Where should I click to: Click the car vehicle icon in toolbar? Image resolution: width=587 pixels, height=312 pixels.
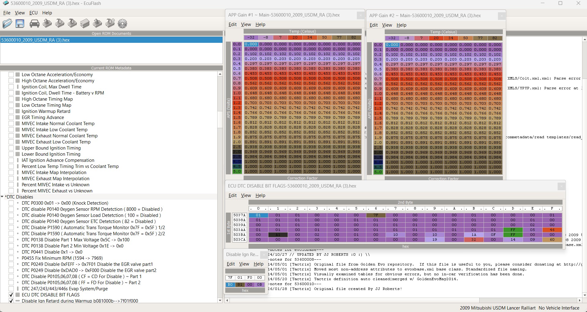click(34, 24)
